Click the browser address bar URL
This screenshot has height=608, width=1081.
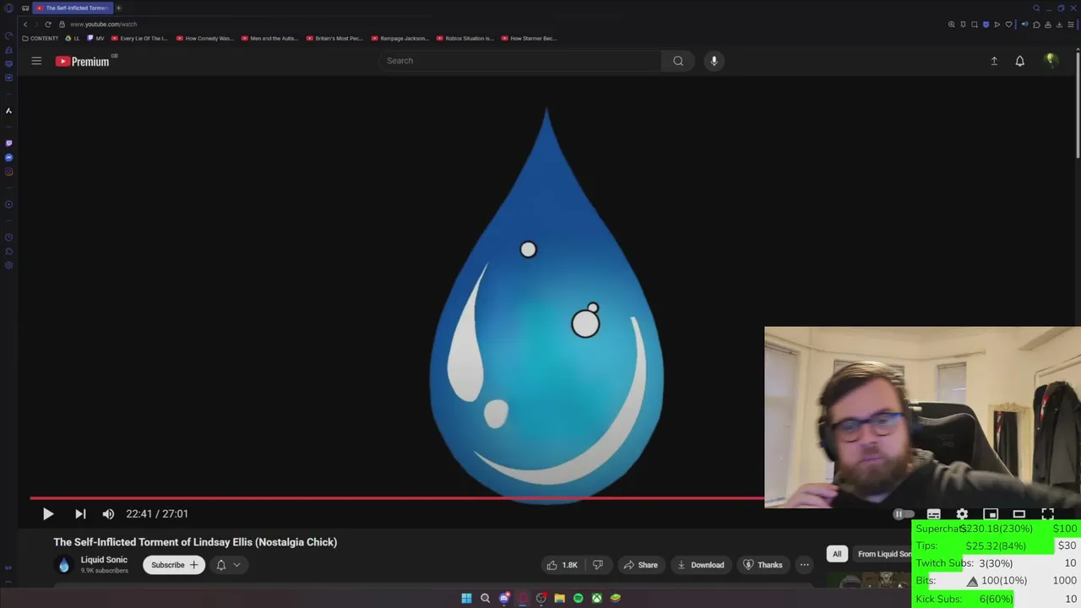(103, 24)
